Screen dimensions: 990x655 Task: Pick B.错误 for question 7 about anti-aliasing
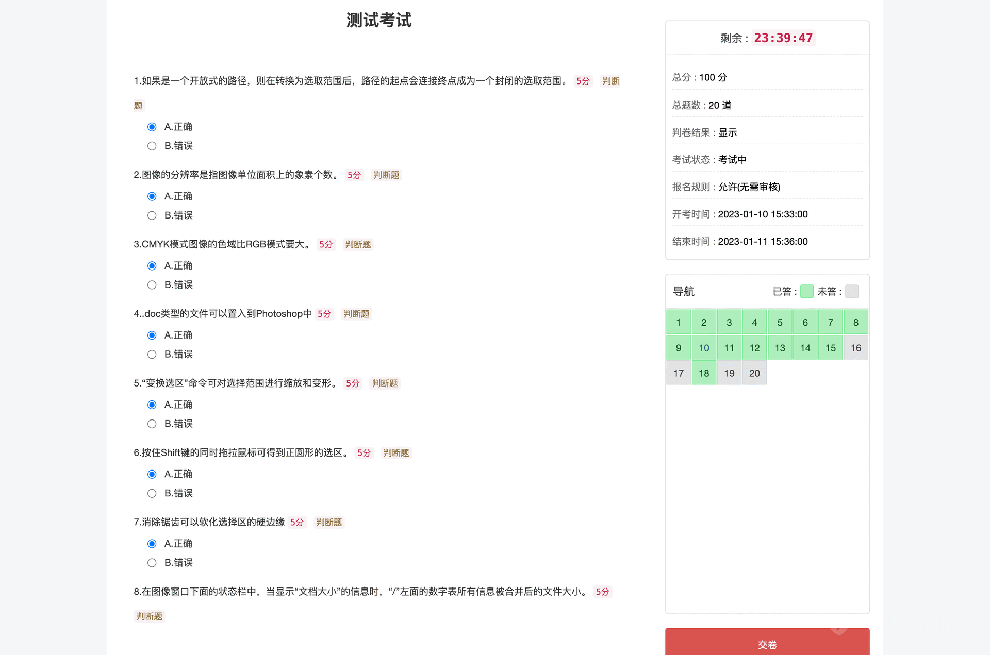152,563
